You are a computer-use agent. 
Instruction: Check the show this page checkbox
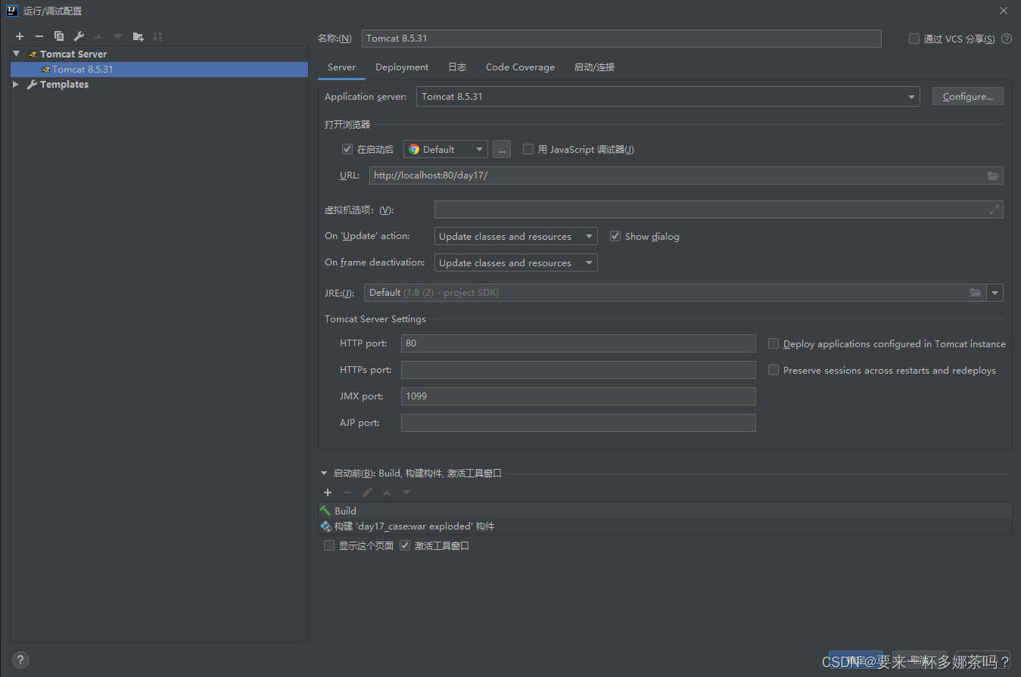(329, 545)
